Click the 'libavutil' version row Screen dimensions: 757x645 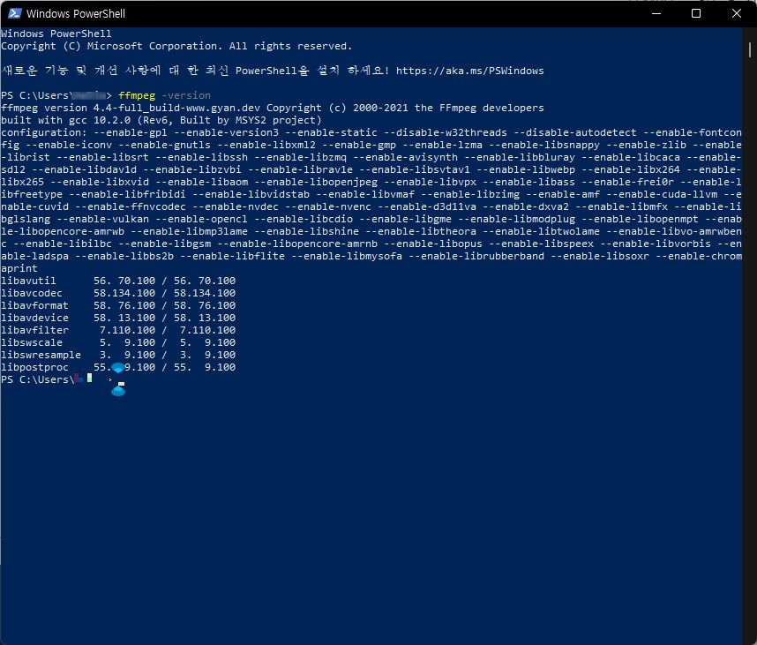click(118, 281)
